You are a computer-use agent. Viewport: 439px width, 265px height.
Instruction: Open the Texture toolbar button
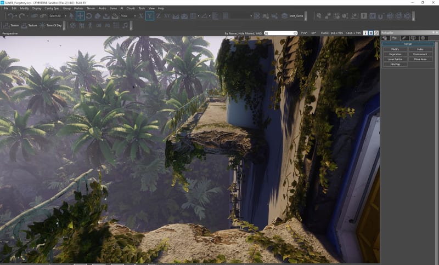29,25
